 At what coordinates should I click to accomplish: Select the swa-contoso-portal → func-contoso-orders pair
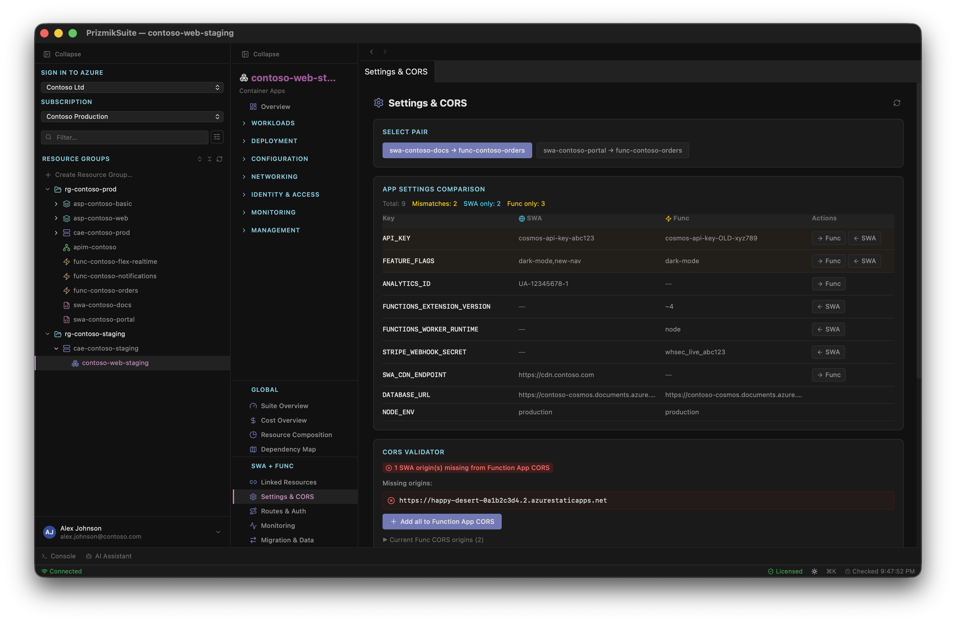[x=612, y=150]
